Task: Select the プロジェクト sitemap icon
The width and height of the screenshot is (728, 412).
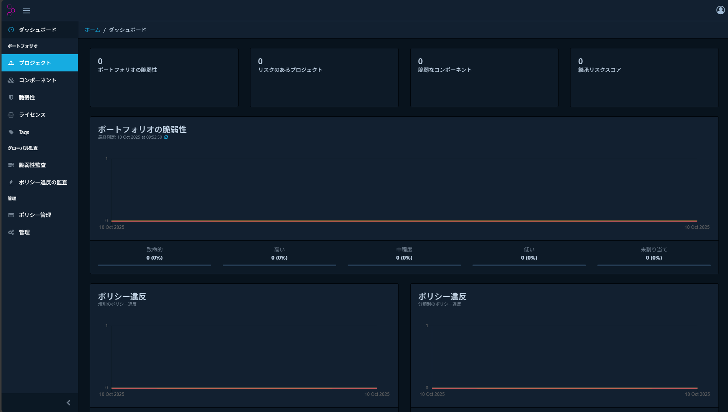Action: [11, 63]
